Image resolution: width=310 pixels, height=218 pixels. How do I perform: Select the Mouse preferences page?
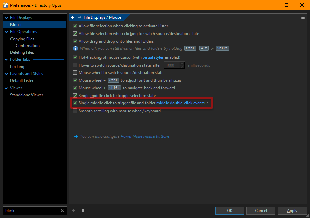(x=35, y=25)
